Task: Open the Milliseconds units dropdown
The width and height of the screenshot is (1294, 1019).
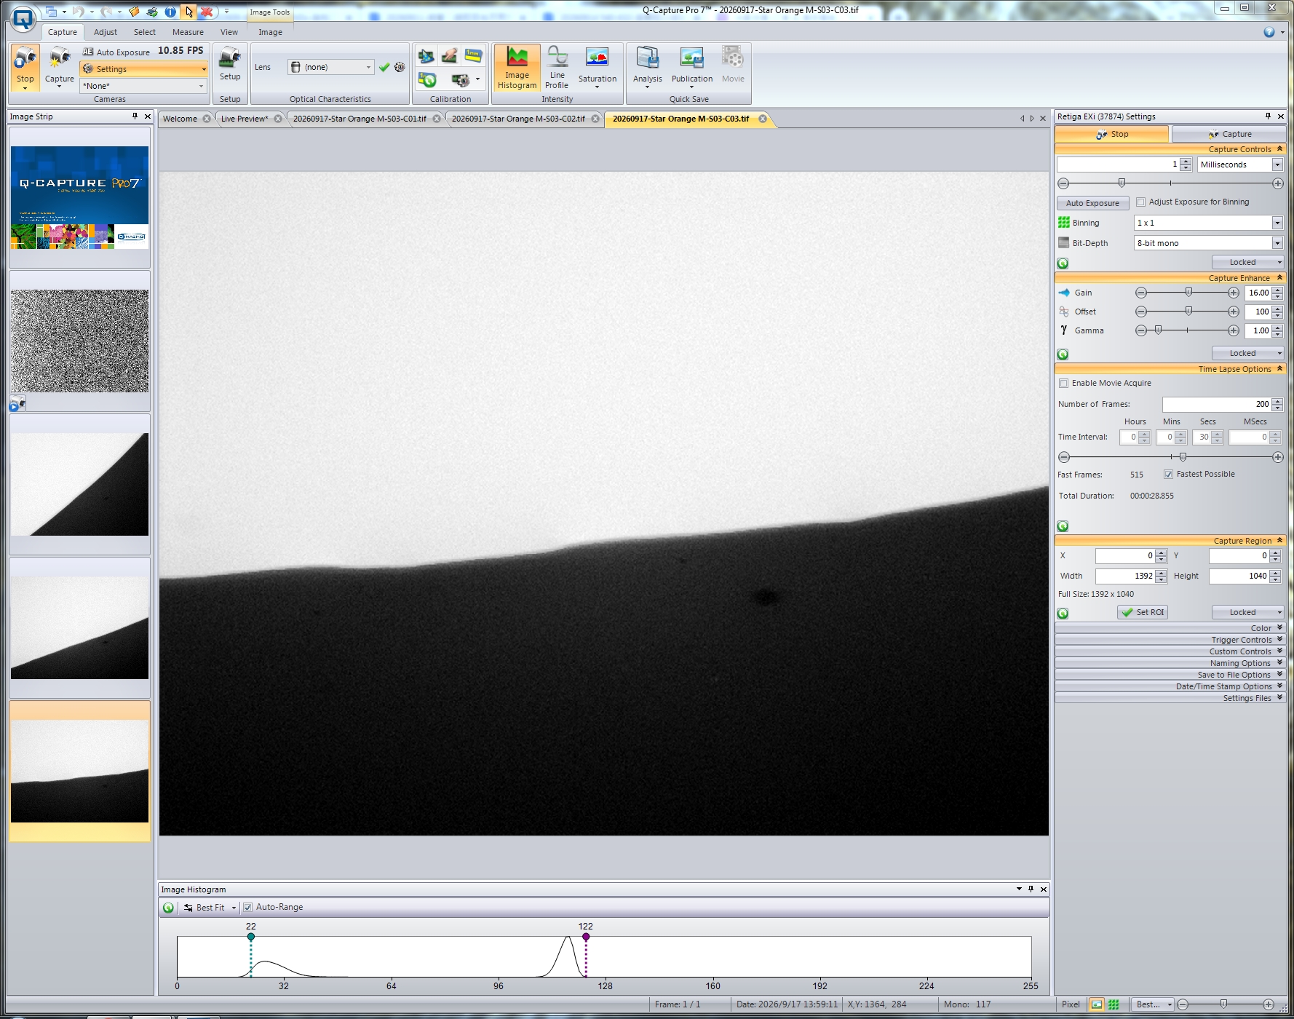Action: click(1277, 164)
